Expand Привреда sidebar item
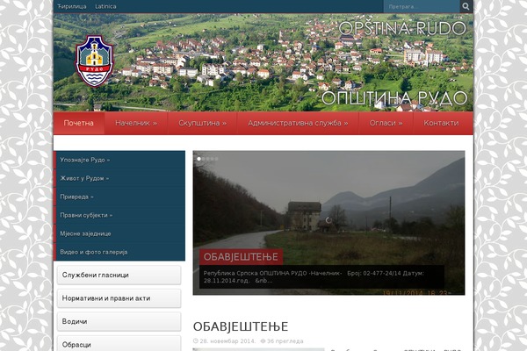The height and width of the screenshot is (351, 527). [119, 197]
